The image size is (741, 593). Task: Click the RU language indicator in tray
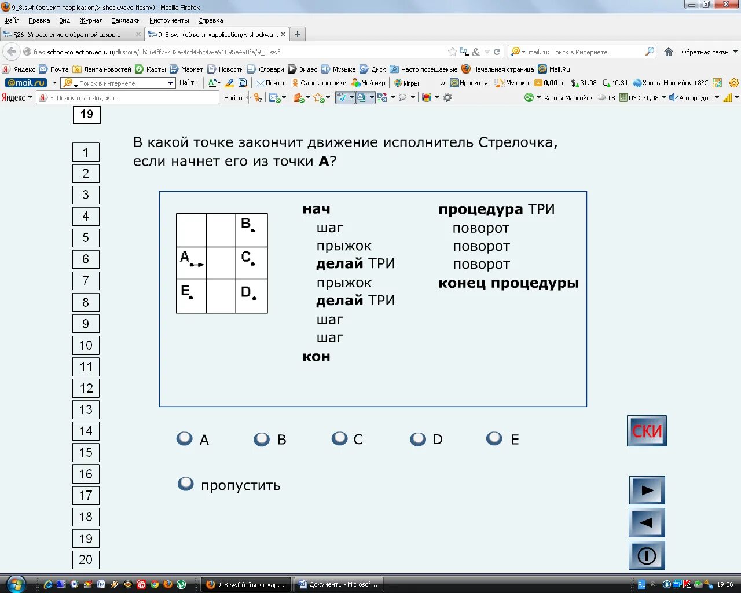(641, 584)
